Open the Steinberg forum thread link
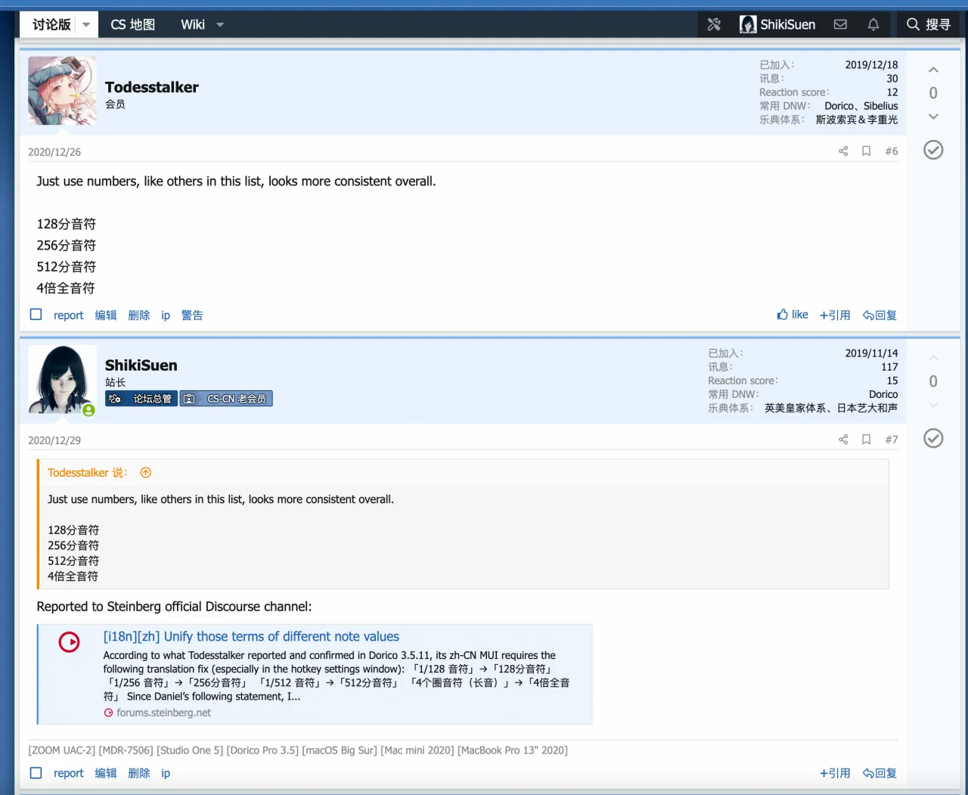The image size is (968, 795). tap(251, 637)
